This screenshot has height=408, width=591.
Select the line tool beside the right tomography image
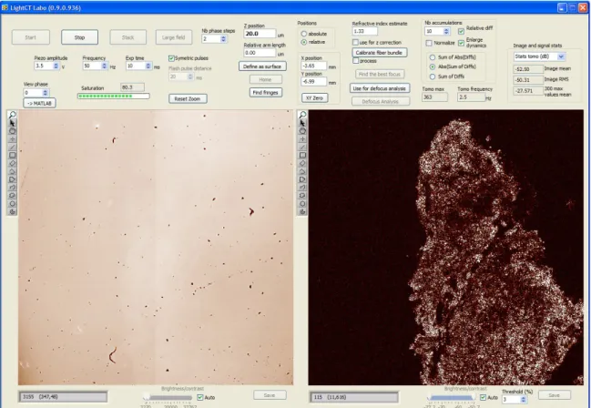302,147
